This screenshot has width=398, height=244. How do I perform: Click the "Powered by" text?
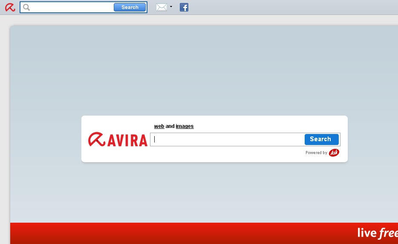[x=316, y=153]
